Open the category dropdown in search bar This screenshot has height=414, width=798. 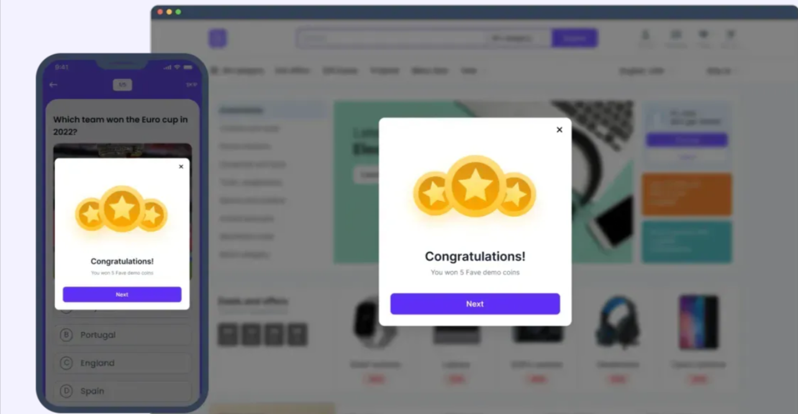click(519, 38)
